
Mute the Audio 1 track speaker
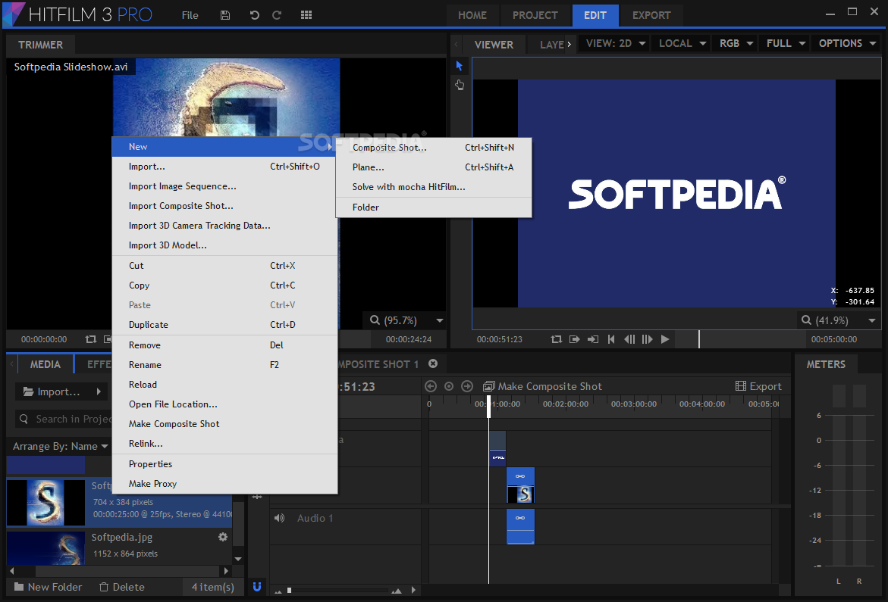[x=279, y=518]
